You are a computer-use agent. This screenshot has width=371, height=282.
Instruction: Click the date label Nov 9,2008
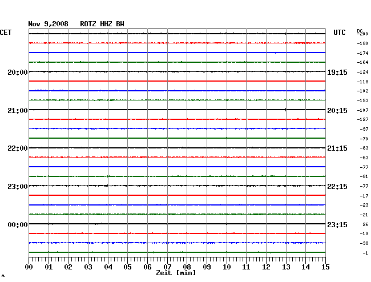point(48,24)
